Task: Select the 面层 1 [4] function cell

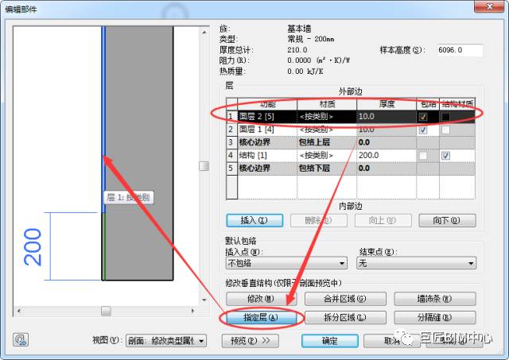Action: pyautogui.click(x=267, y=130)
